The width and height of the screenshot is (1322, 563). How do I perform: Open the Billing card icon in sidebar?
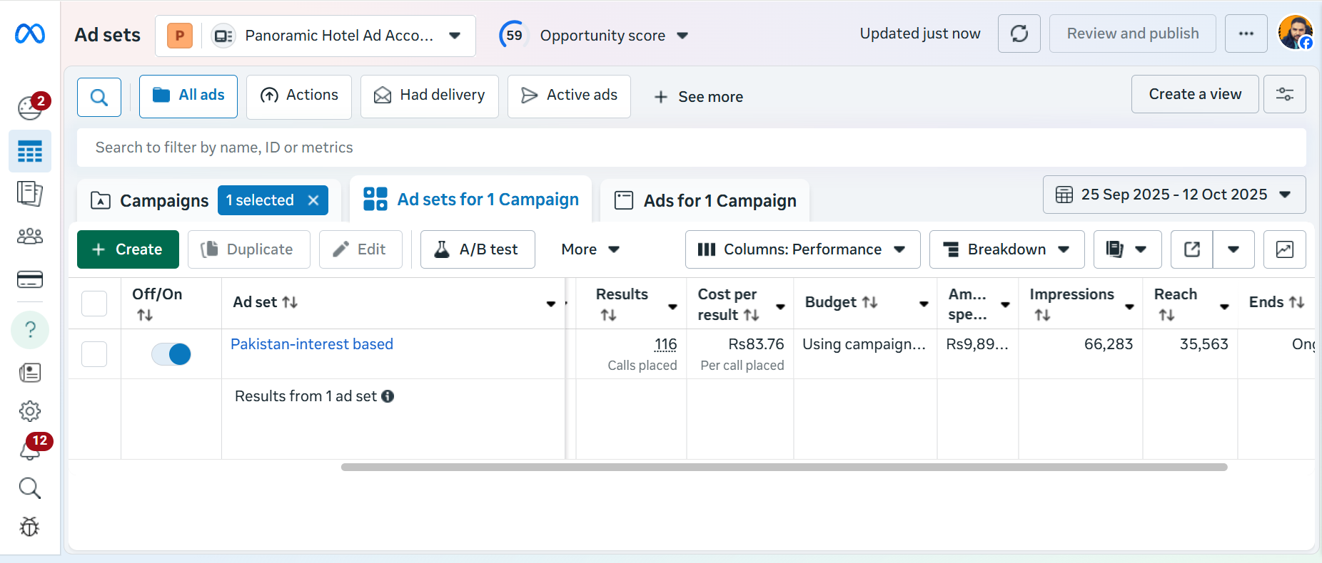[x=30, y=279]
